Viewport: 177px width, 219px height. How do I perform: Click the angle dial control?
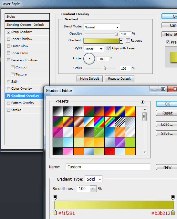[89, 59]
